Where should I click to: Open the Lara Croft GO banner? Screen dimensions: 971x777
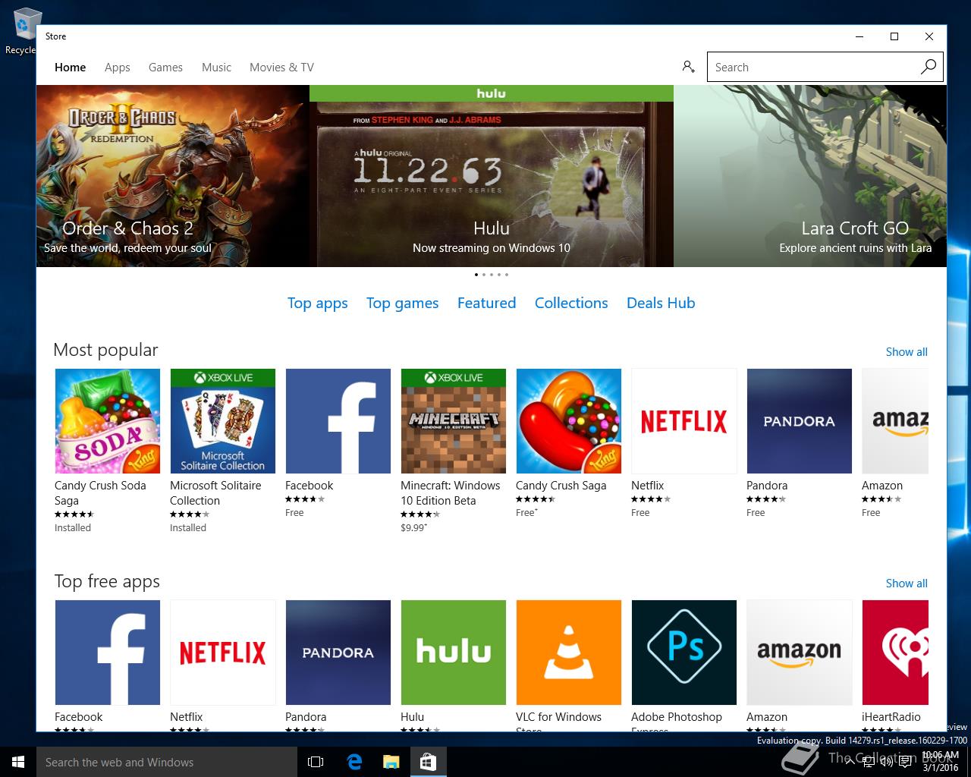tap(810, 176)
